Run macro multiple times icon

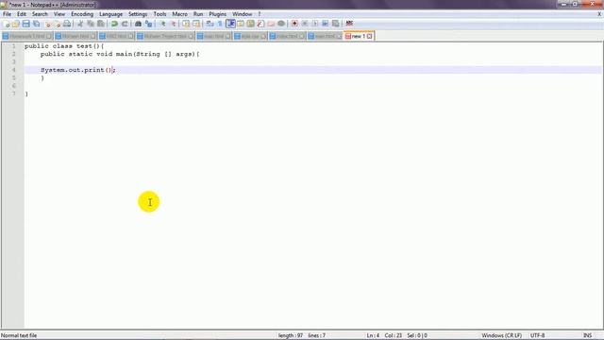click(x=325, y=24)
